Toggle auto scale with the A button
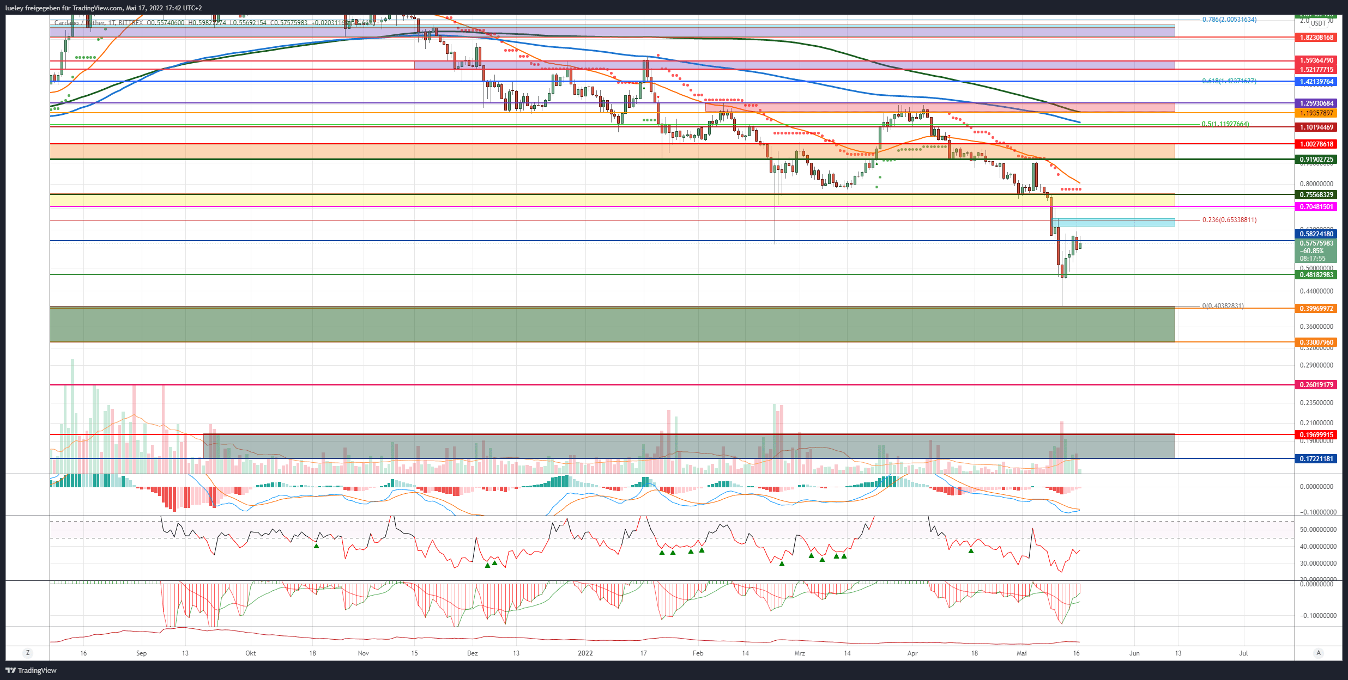The width and height of the screenshot is (1348, 680). tap(1319, 653)
